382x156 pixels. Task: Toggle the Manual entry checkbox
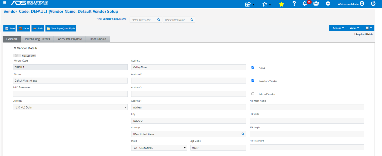[16, 56]
